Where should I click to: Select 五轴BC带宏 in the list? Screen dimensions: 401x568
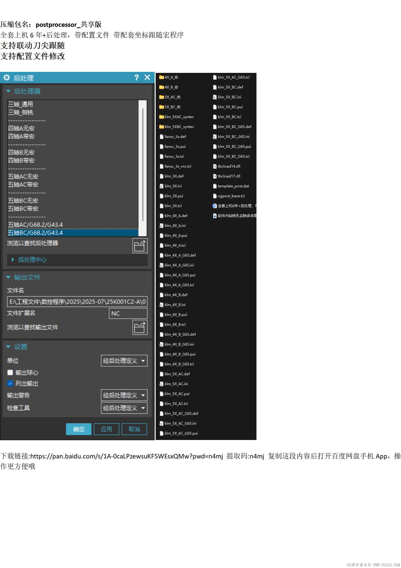tap(23, 209)
